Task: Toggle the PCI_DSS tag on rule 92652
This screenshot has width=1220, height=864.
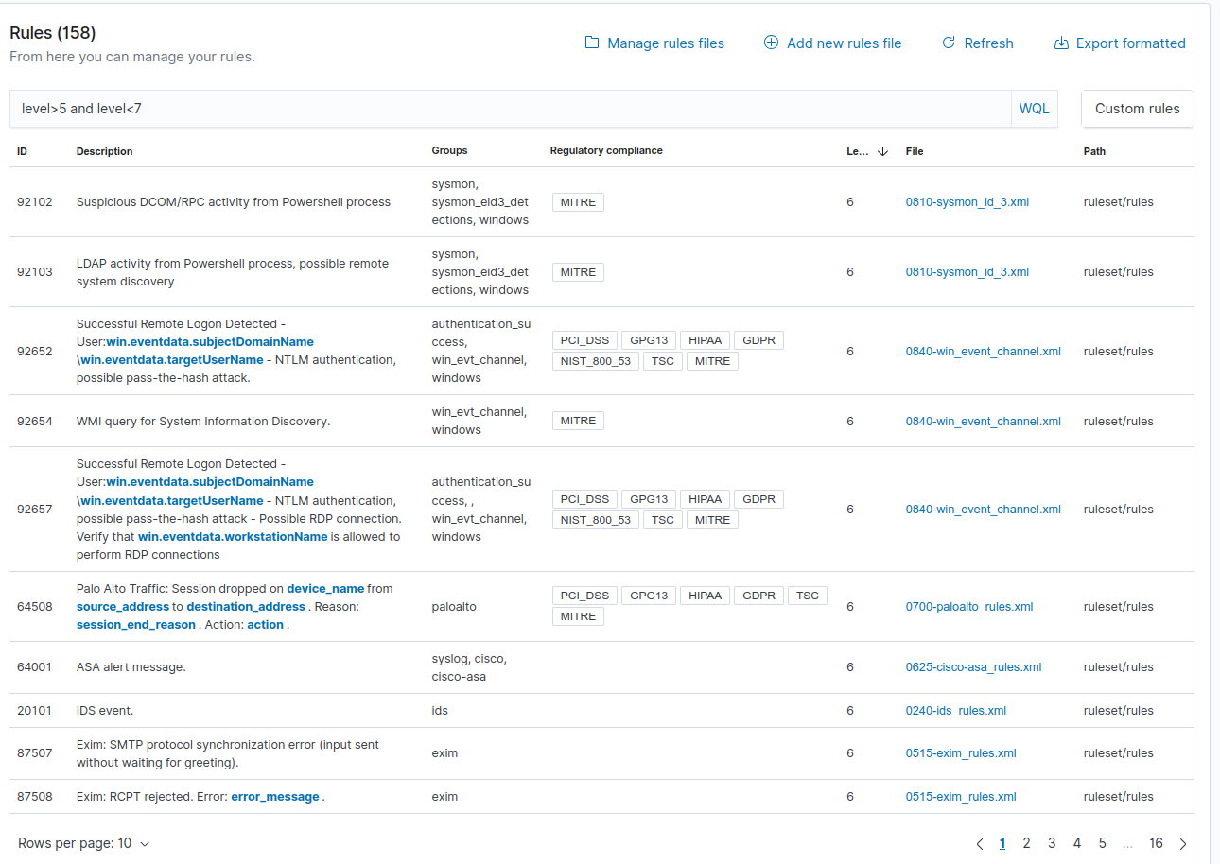Action: (x=584, y=340)
